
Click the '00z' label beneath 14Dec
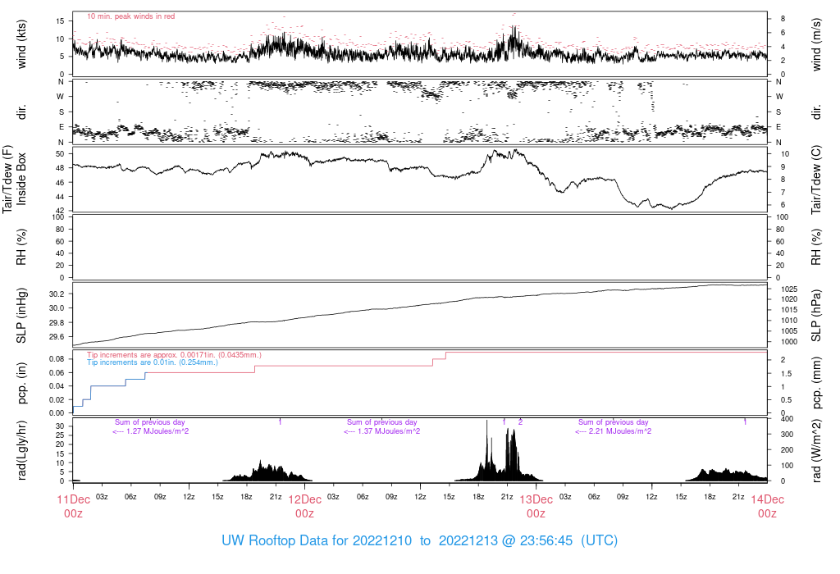767,513
